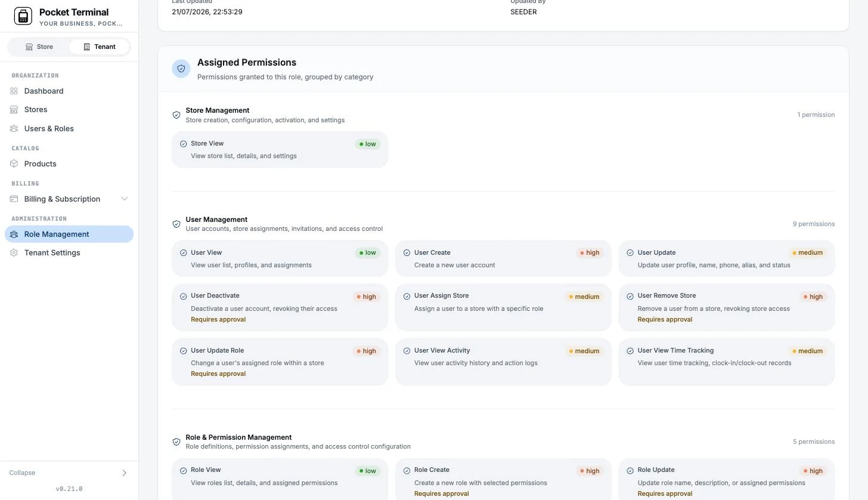Viewport: 868px width, 500px height.
Task: Click the Stores icon in sidebar
Action: [14, 109]
